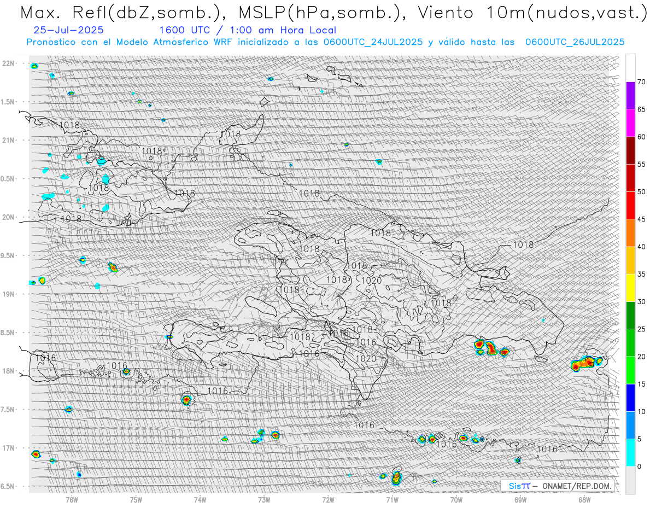Click the '70' colorbar tick label
Image resolution: width=656 pixels, height=507 pixels.
(642, 82)
